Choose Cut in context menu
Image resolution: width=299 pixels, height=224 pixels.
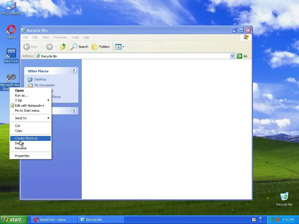[x=30, y=126]
